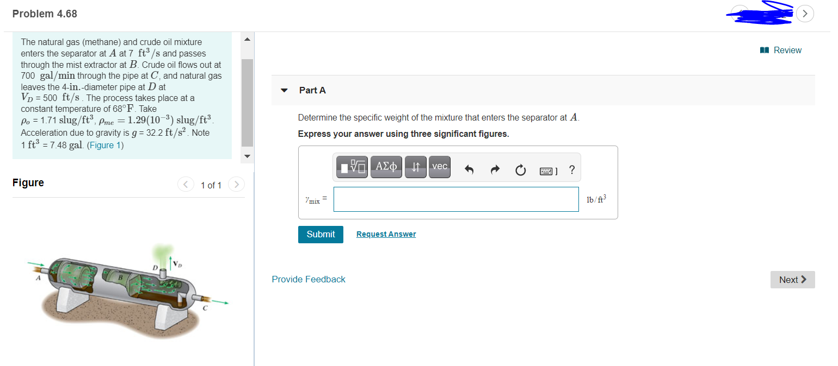Insert a vector with the vec icon
Image resolution: width=838 pixels, height=366 pixels.
click(x=439, y=167)
